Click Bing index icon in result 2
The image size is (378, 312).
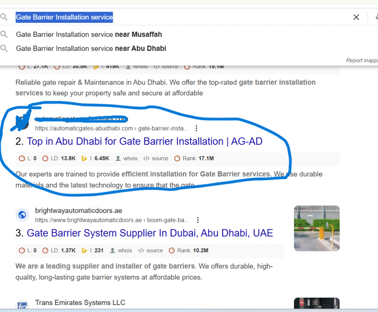click(x=85, y=158)
